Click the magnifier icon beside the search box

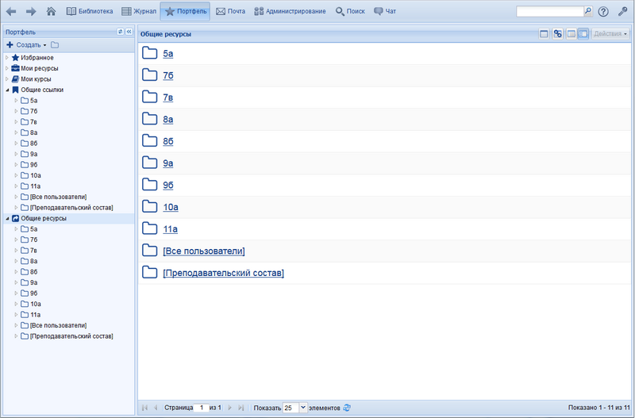[x=588, y=11]
